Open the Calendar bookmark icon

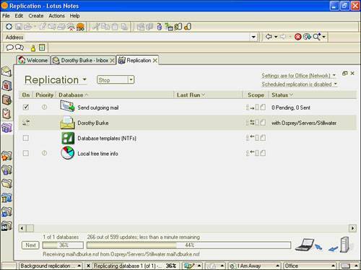pyautogui.click(x=6, y=85)
